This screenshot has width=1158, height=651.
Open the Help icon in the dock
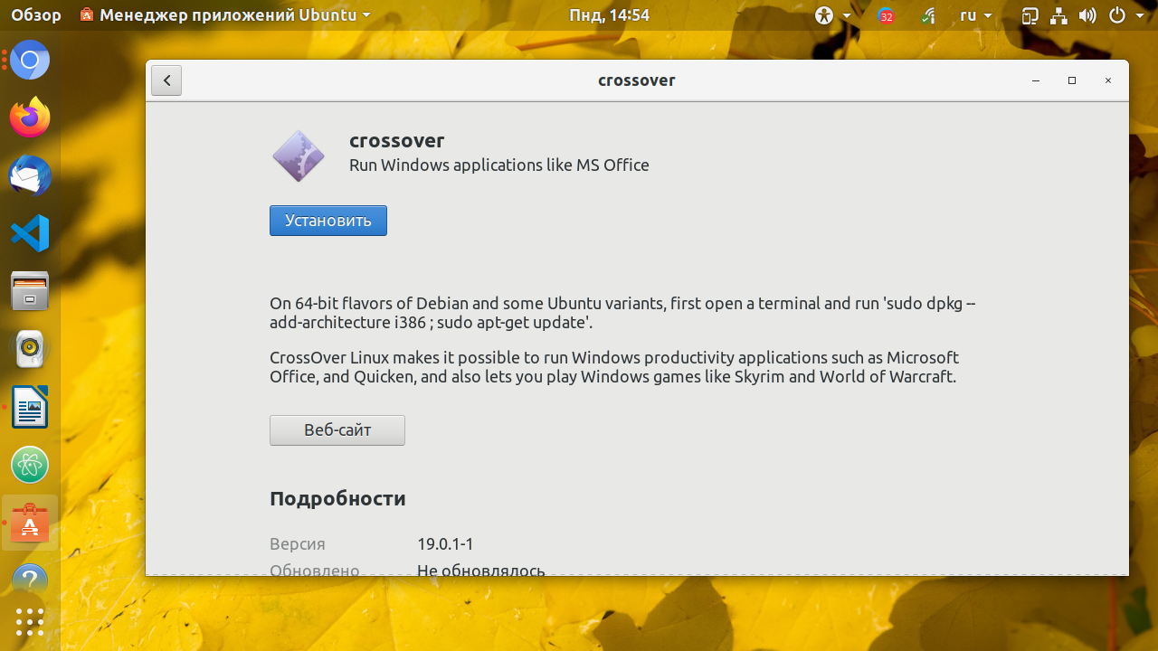30,580
